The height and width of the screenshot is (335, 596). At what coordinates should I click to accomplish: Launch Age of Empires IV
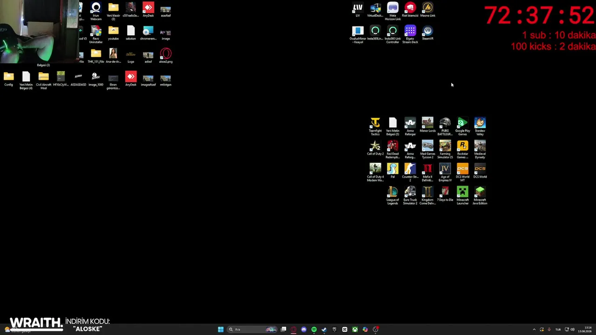(445, 173)
